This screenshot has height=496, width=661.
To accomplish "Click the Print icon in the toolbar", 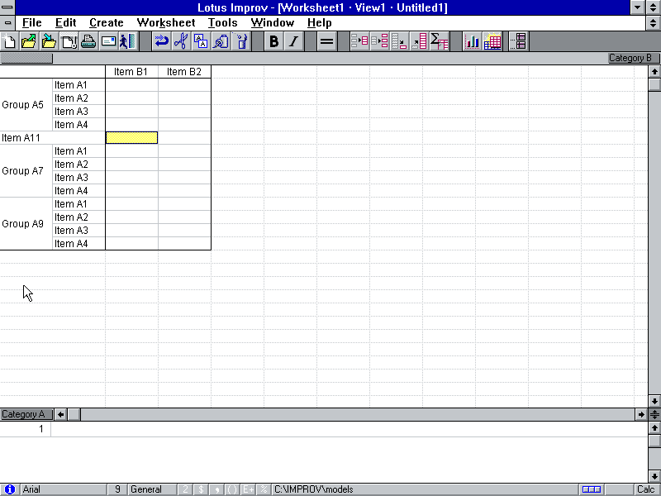I will (88, 41).
